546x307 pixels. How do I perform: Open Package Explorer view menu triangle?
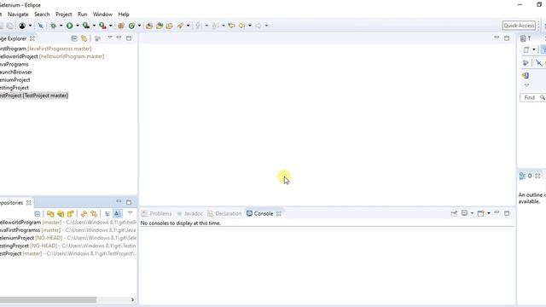click(x=110, y=38)
